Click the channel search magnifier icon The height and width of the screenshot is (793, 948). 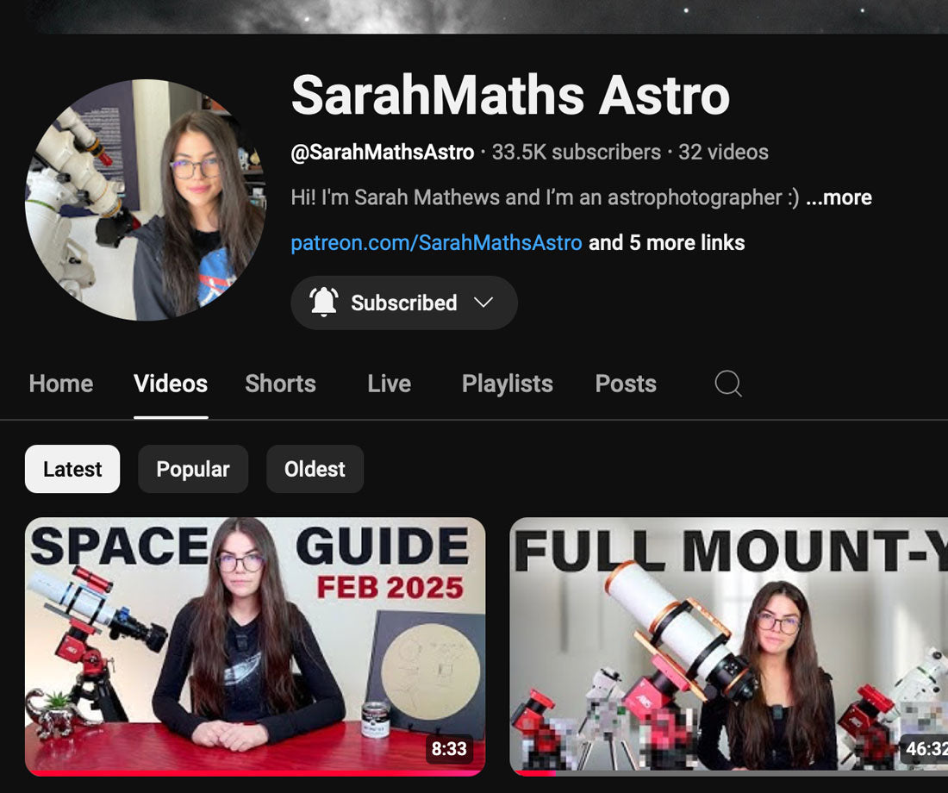point(728,384)
